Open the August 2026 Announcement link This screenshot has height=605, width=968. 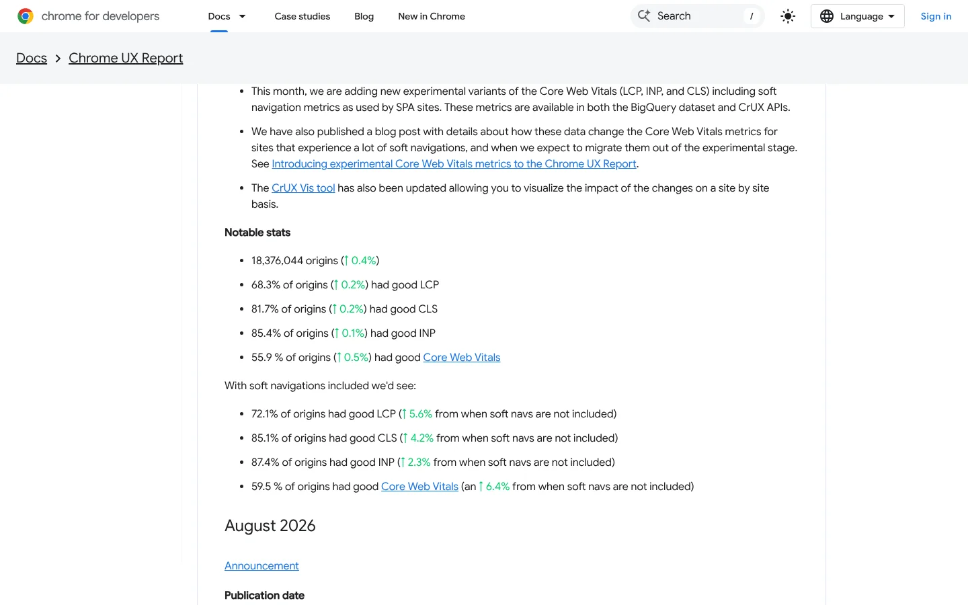tap(261, 566)
